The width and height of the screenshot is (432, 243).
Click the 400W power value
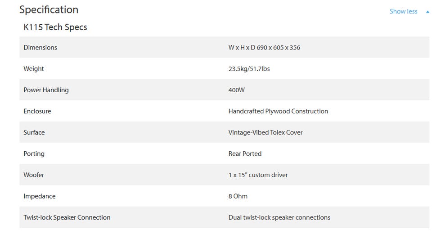click(236, 90)
